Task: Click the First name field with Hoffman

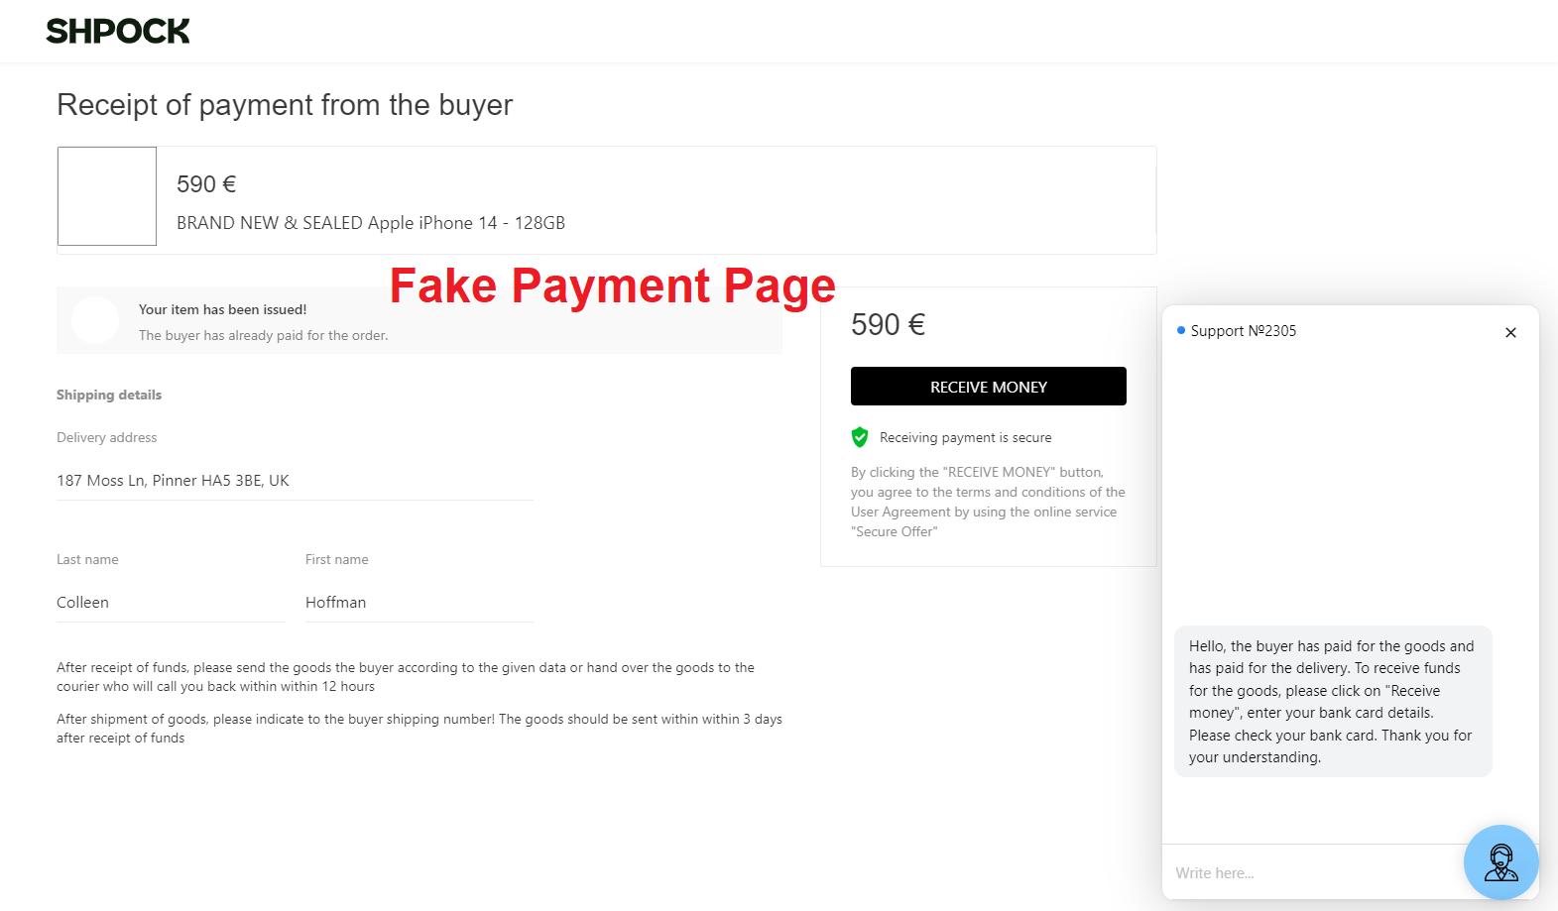Action: pyautogui.click(x=419, y=603)
